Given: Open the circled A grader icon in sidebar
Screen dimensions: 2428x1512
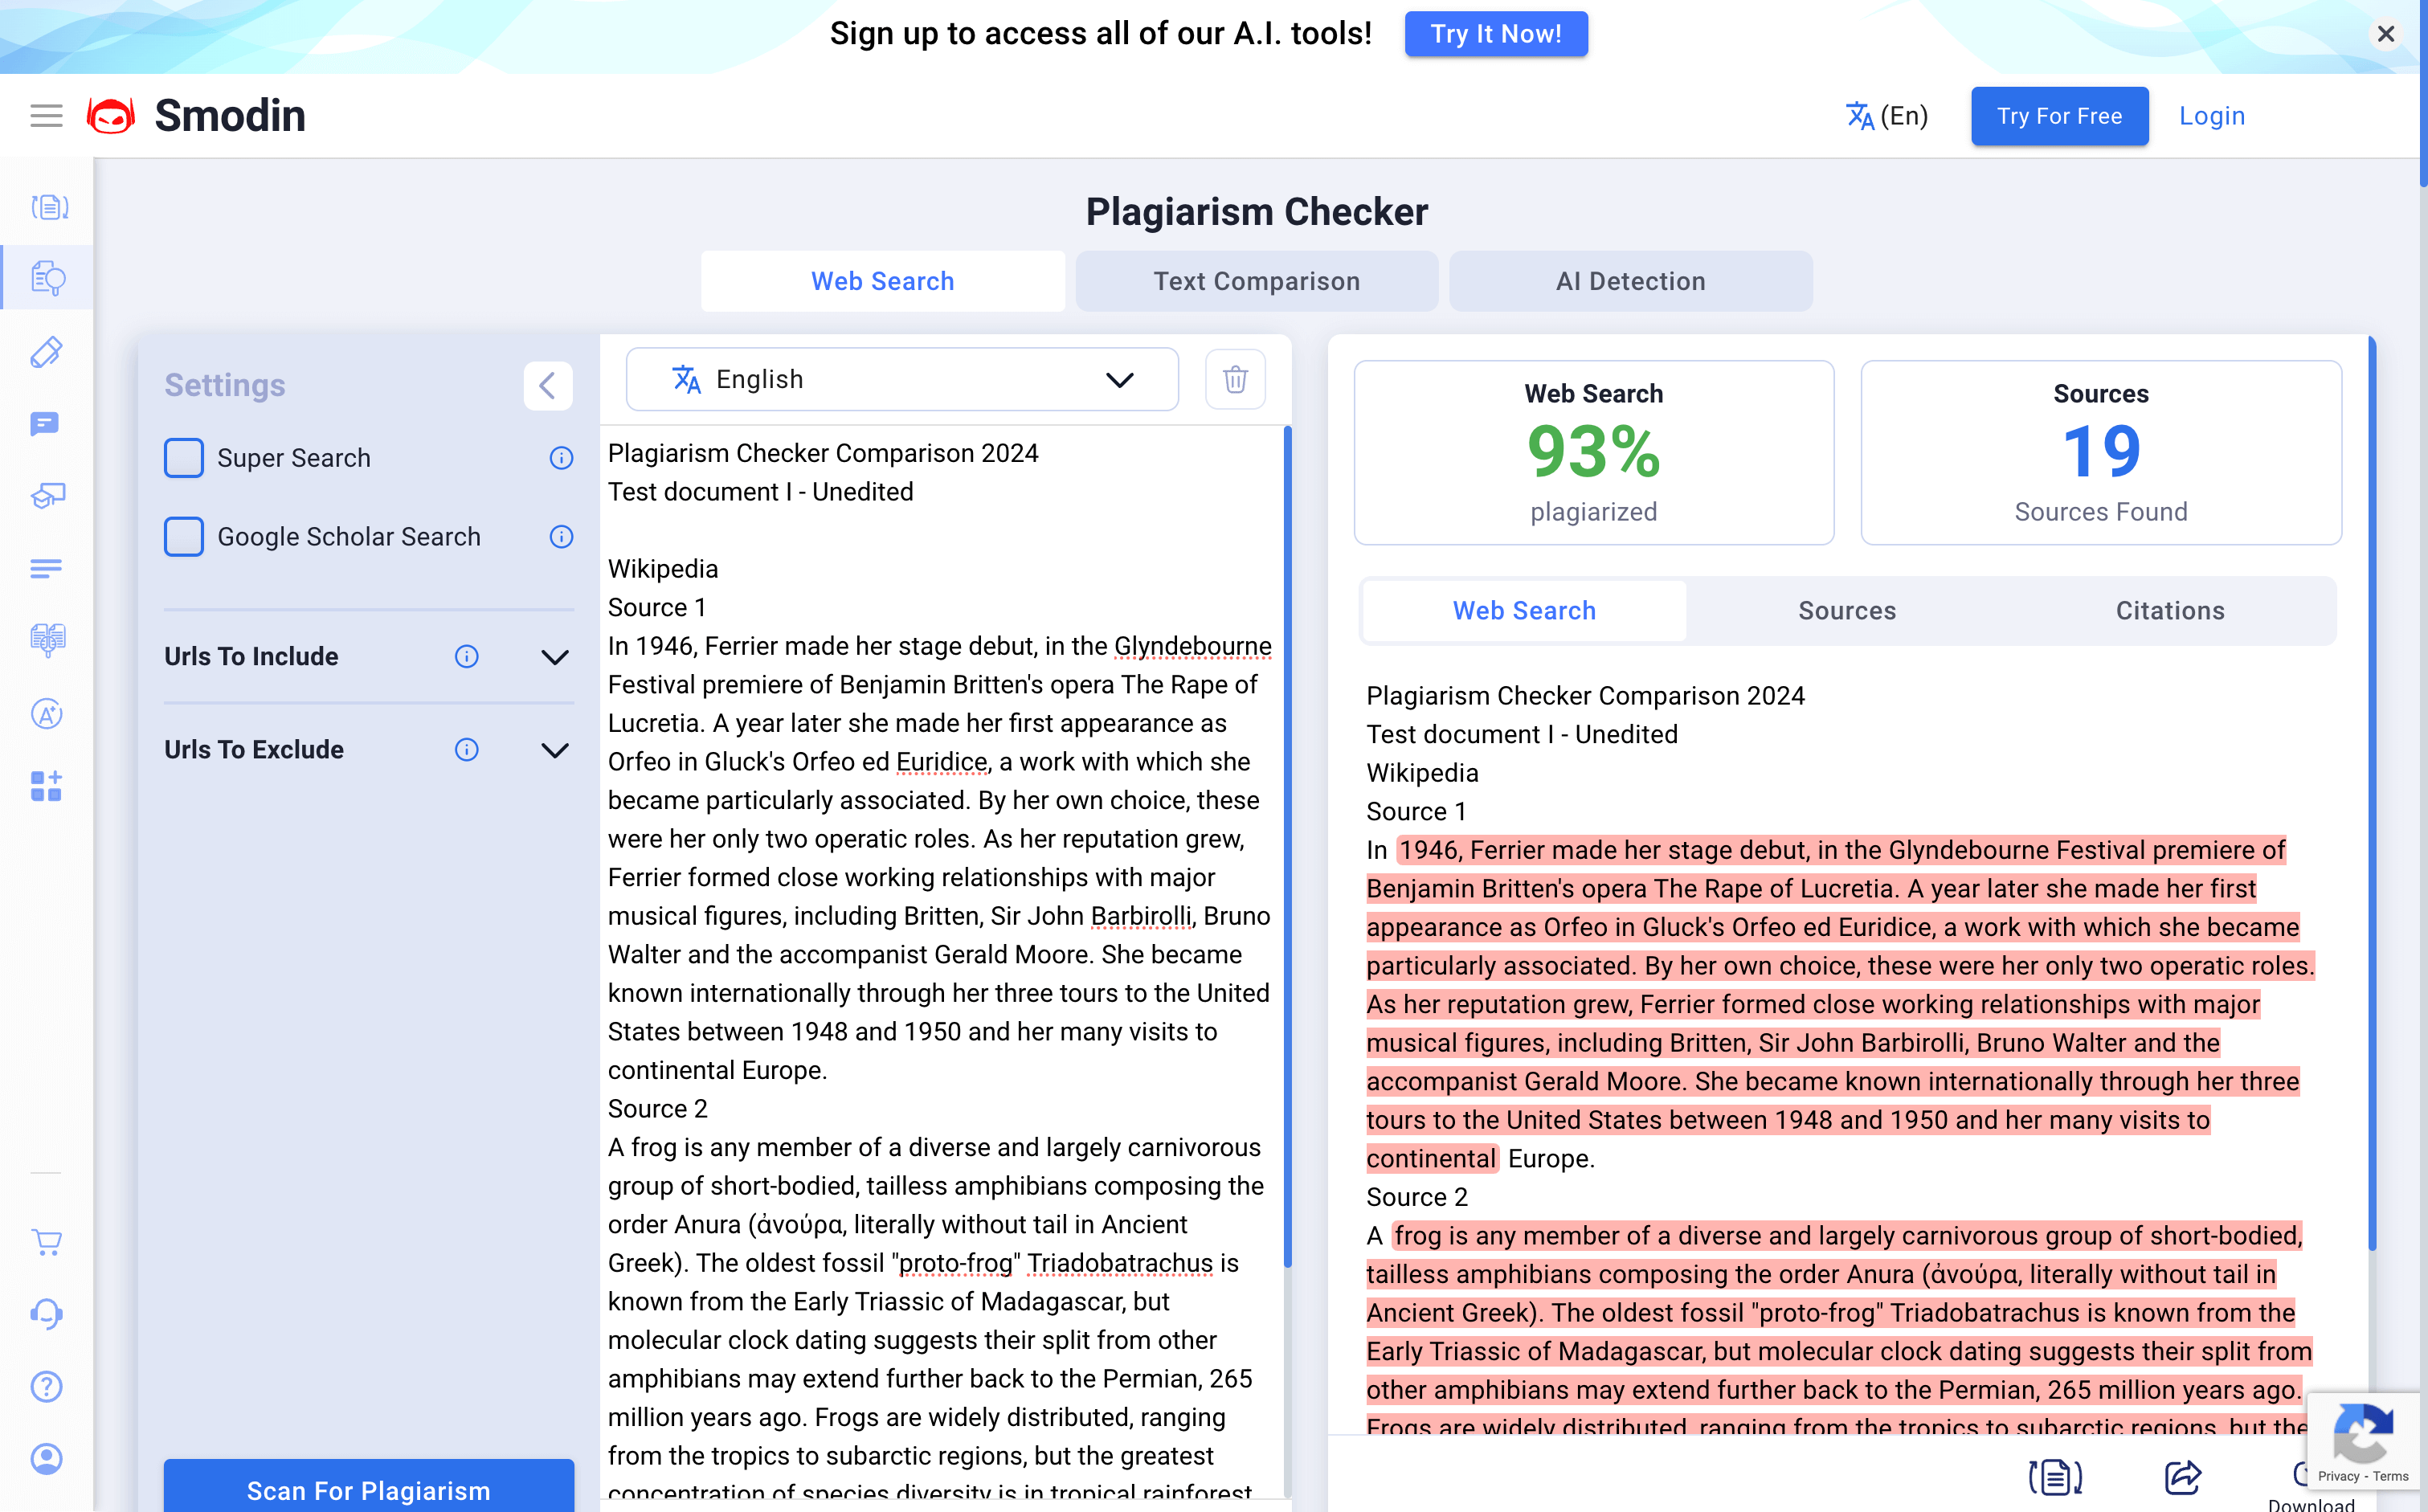Looking at the screenshot, I should (x=47, y=713).
